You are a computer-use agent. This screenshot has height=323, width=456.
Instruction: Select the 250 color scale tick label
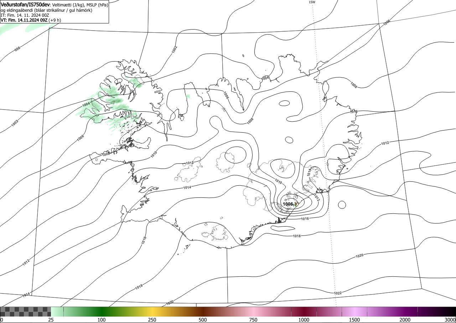tap(152, 320)
